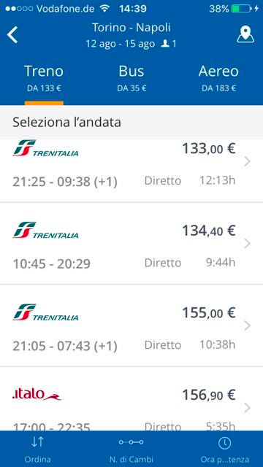Tap the N. di Cambi stops icon
Image resolution: width=263 pixels, height=467 pixels.
click(131, 442)
